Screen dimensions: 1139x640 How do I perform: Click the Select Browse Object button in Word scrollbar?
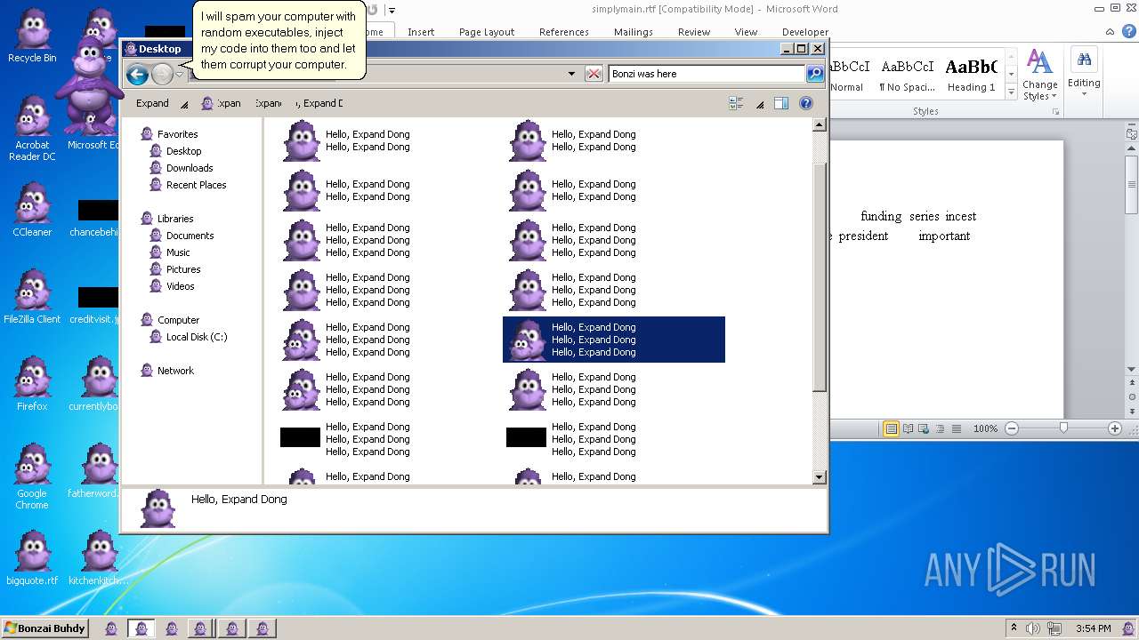(1132, 396)
